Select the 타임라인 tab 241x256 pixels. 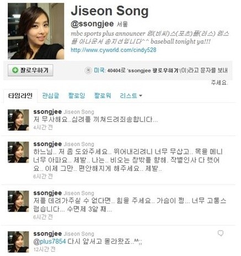pos(20,96)
